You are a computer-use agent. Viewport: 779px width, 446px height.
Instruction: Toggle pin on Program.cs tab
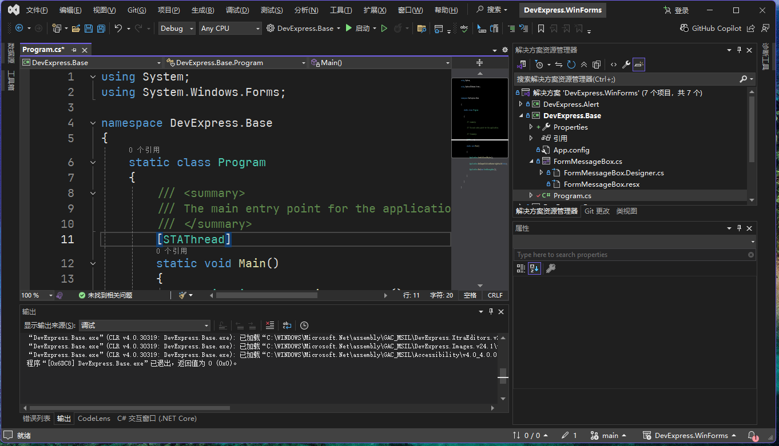tap(74, 50)
